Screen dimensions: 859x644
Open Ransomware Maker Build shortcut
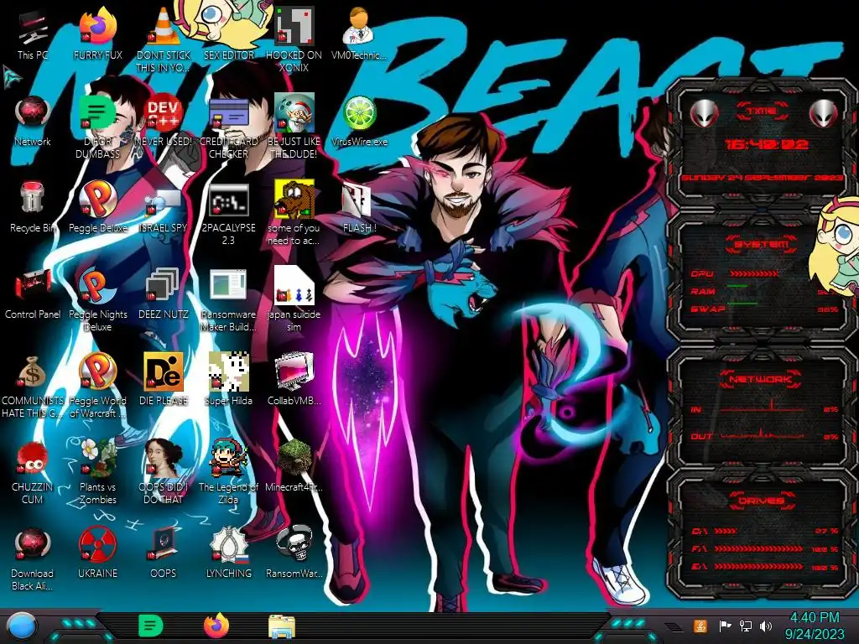pos(228,300)
